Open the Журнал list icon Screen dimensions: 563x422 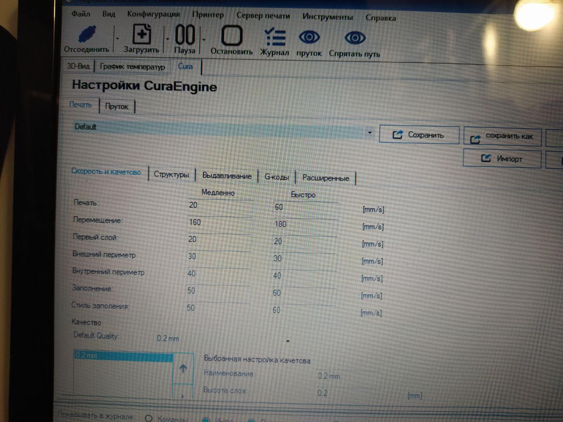(274, 37)
